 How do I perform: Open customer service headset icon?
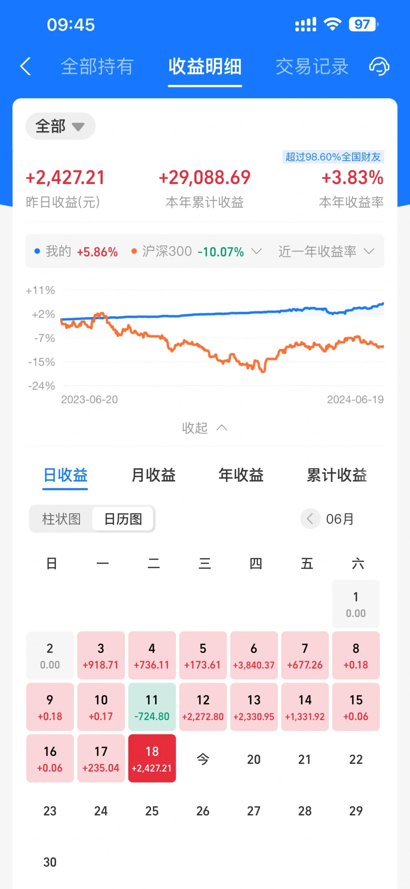tap(379, 67)
